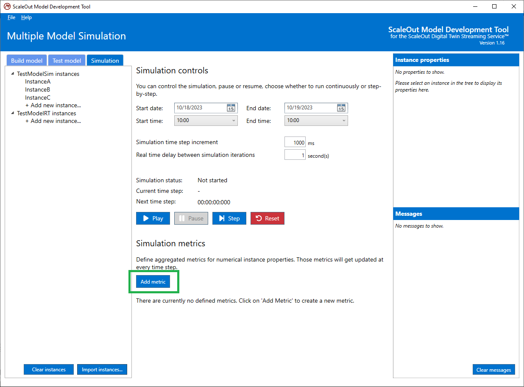
Task: Click Import instances button
Action: coord(102,370)
